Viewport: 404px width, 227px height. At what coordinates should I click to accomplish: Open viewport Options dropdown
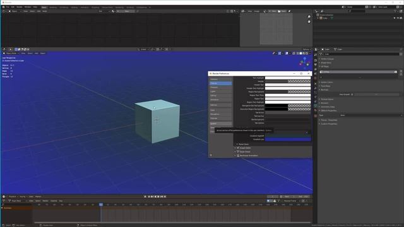tap(307, 49)
